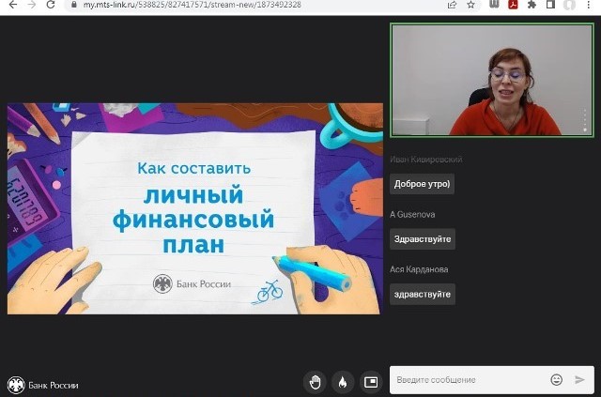Image resolution: width=601 pixels, height=397 pixels.
Task: Click the name Иван Кишревский in chat
Action: tap(425, 160)
